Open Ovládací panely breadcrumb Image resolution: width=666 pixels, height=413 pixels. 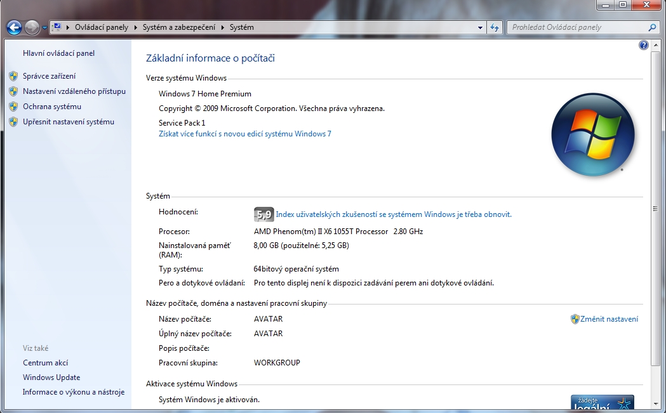click(x=102, y=27)
